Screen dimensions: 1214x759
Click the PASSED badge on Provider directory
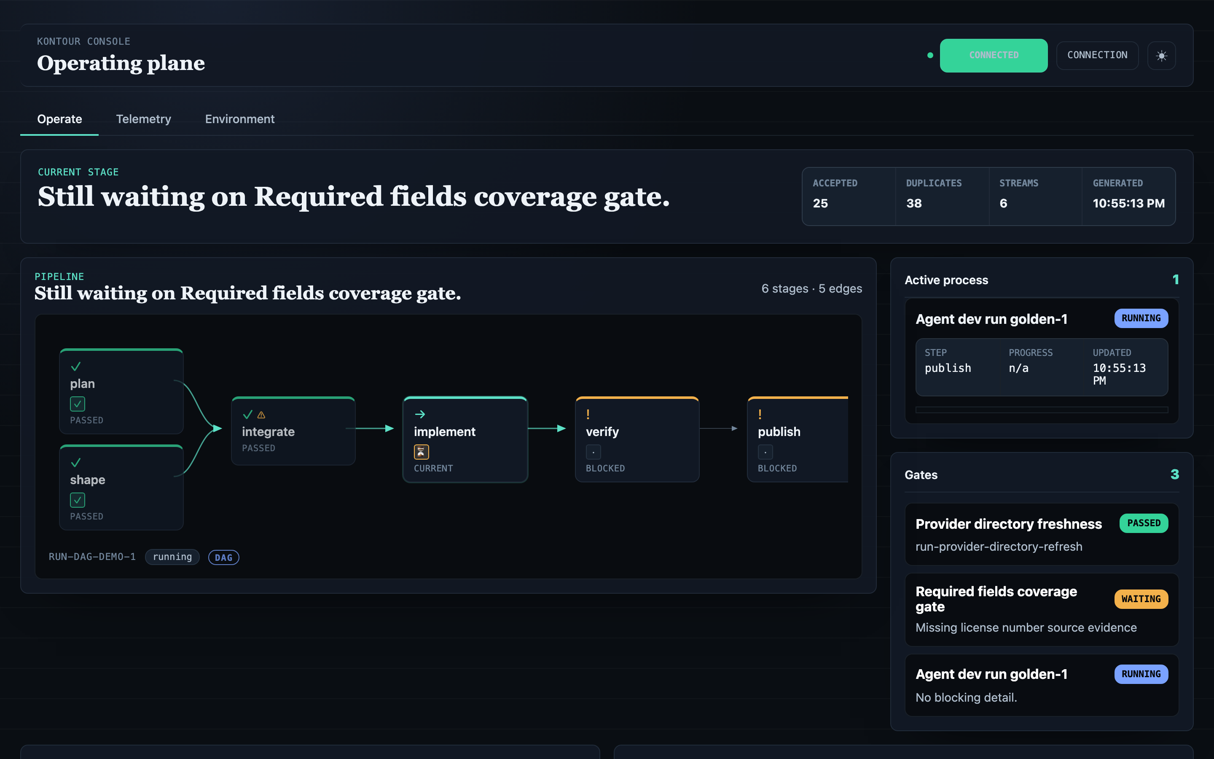pyautogui.click(x=1143, y=523)
